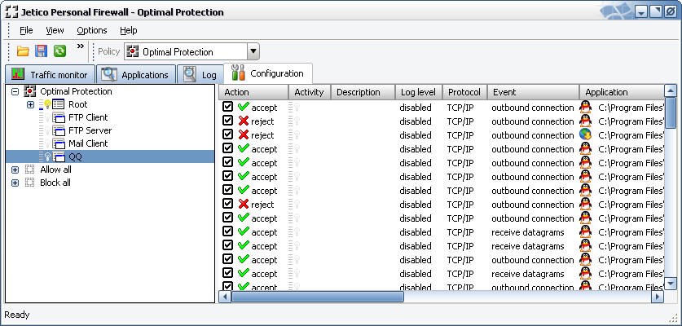
Task: Select the Root item in the tree
Action: tap(78, 104)
